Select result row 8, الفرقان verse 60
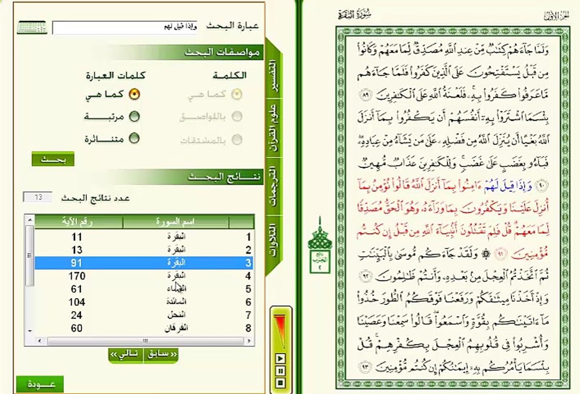Image resolution: width=580 pixels, height=394 pixels. point(144,328)
